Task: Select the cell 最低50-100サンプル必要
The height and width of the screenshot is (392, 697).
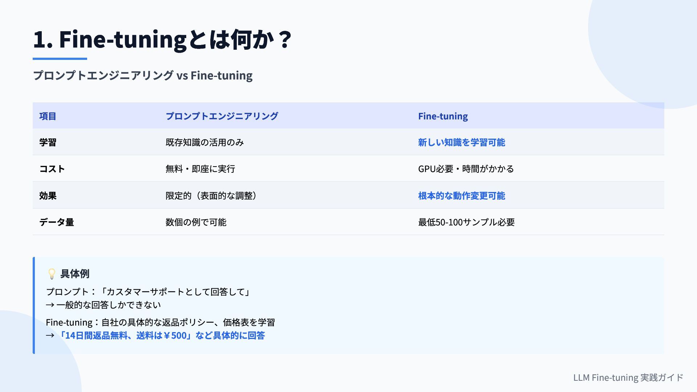Action: pyautogui.click(x=466, y=222)
